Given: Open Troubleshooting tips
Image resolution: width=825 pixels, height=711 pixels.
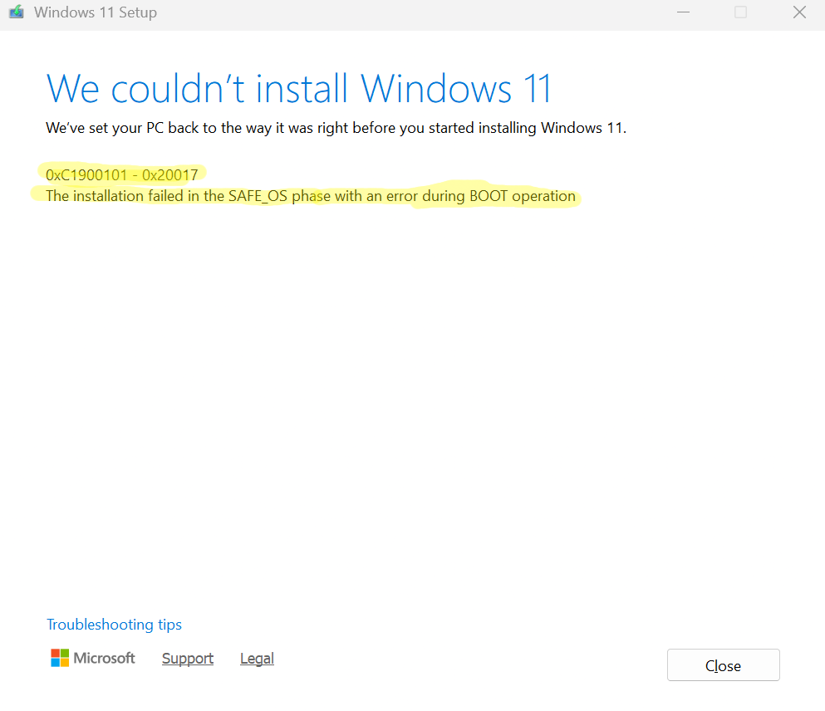Looking at the screenshot, I should (x=114, y=625).
